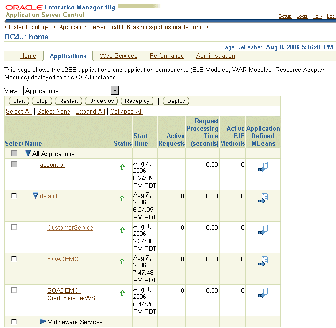Select the Applications tab

pos(68,56)
